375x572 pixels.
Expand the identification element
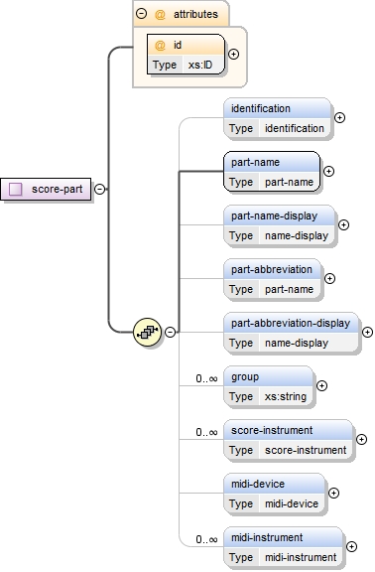pyautogui.click(x=339, y=117)
